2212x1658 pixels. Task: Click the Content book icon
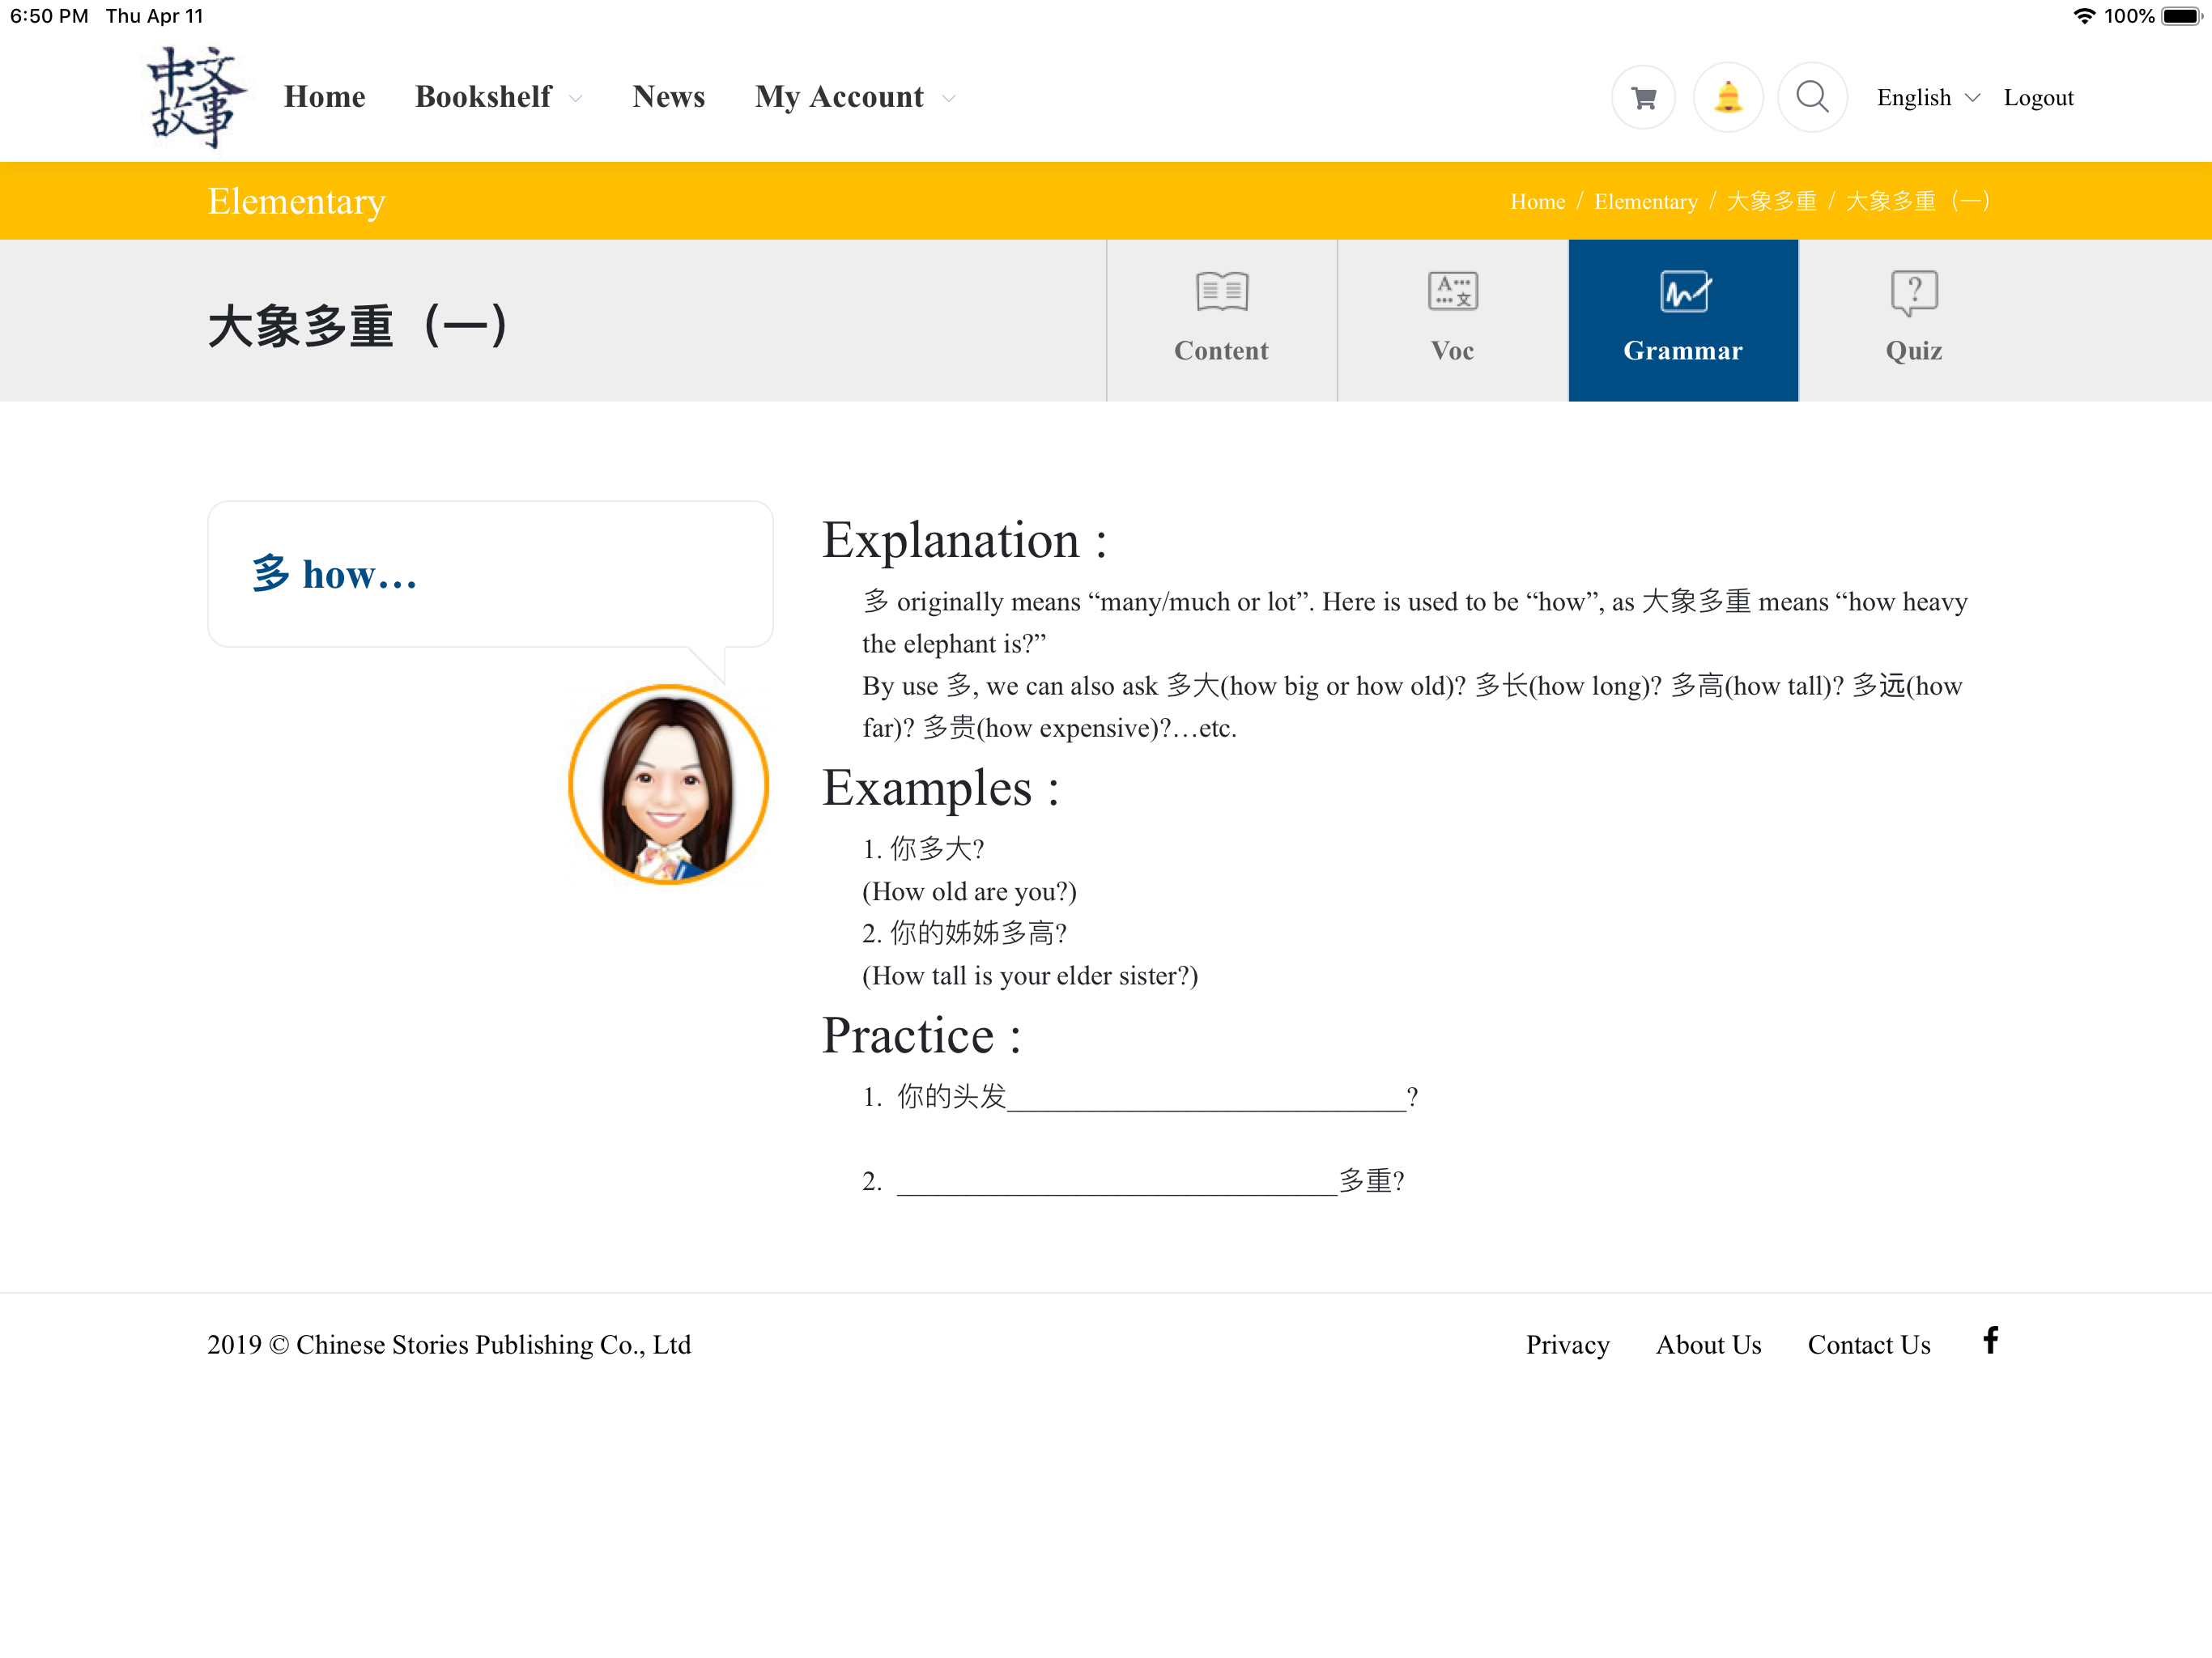[1222, 292]
